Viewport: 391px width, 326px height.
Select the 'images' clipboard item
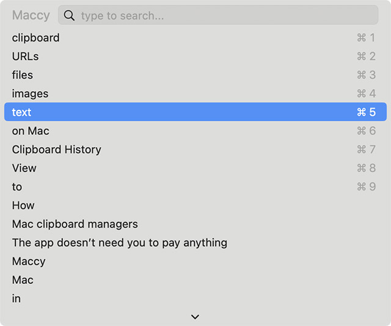(x=30, y=94)
